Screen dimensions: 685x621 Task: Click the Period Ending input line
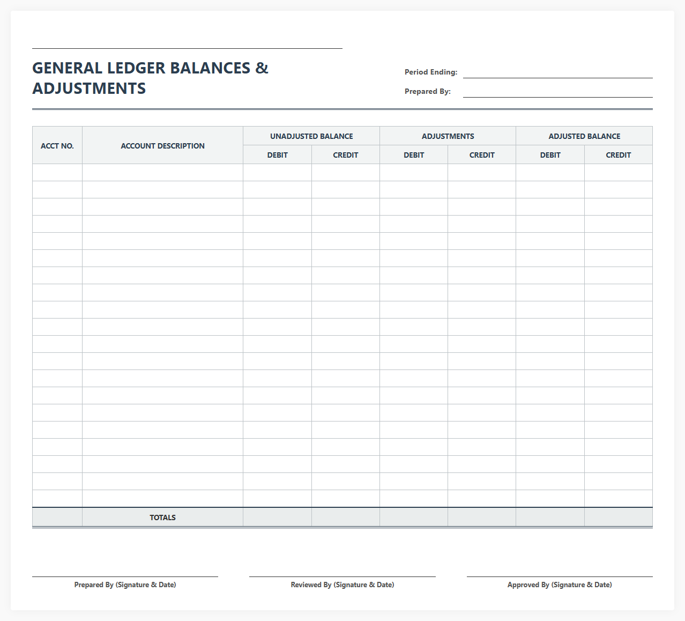pyautogui.click(x=557, y=72)
